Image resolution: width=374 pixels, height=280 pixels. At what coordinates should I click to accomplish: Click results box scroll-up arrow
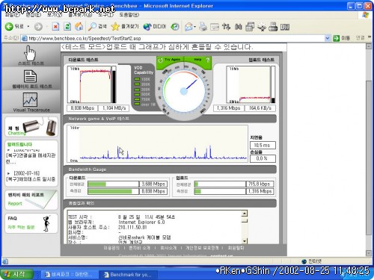pyautogui.click(x=245, y=214)
